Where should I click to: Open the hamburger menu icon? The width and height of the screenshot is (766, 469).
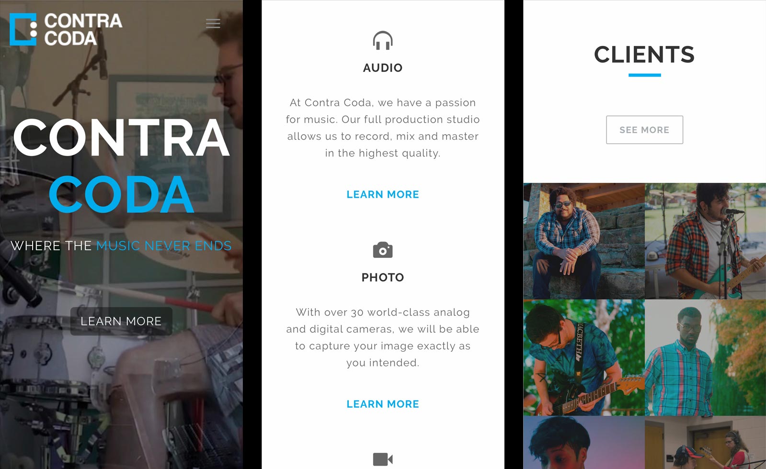pyautogui.click(x=213, y=23)
